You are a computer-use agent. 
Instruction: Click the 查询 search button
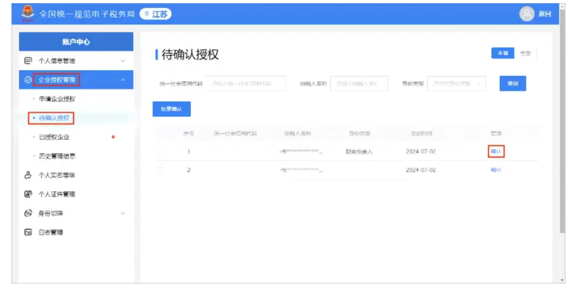(513, 83)
